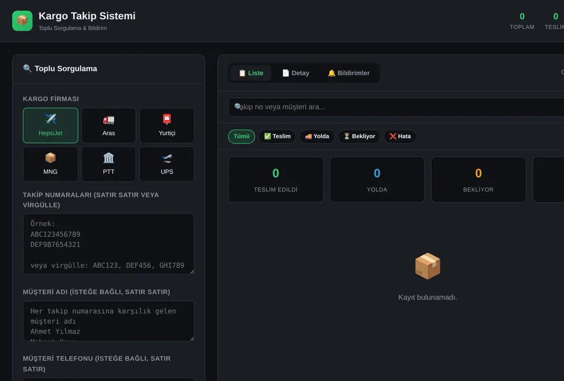Click the 'Kayıt bulunamadı.' message
Screen dimensions: 564x381
tap(428, 297)
